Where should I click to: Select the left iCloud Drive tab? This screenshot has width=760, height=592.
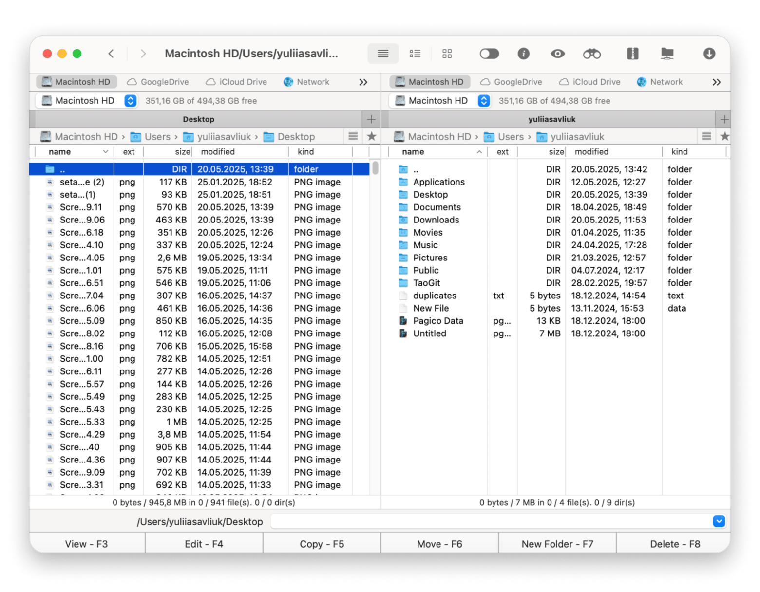coord(236,82)
